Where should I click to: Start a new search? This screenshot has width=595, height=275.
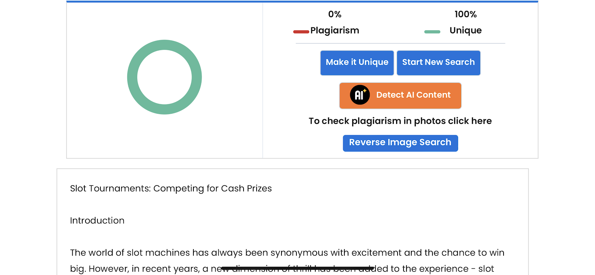pyautogui.click(x=438, y=62)
